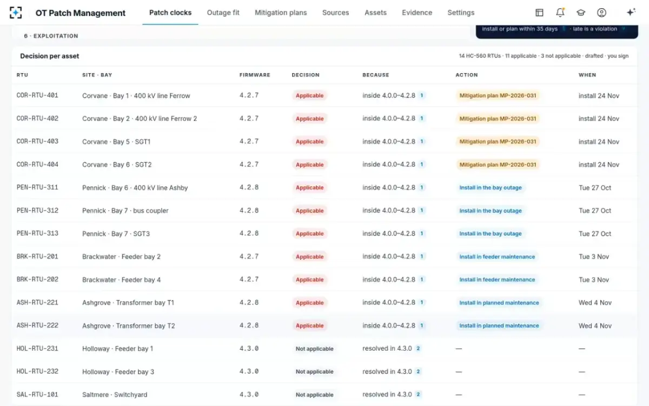649x406 pixels.
Task: Click 'Pennick · Bay 7 · bus coupler'
Action: [x=125, y=211]
